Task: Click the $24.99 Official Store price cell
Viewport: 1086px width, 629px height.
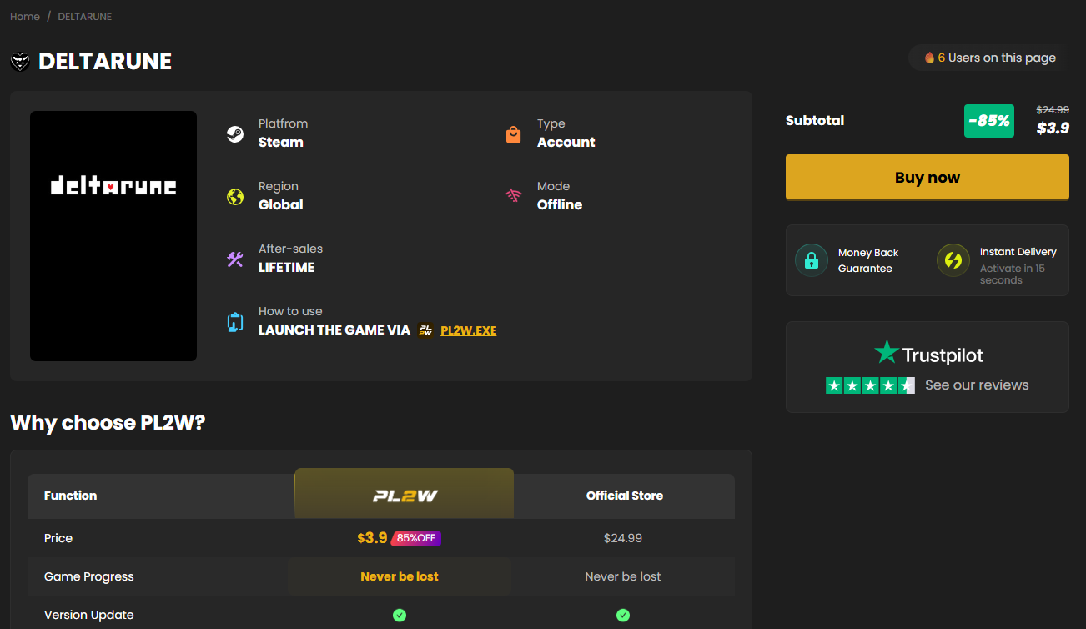Action: click(x=623, y=538)
